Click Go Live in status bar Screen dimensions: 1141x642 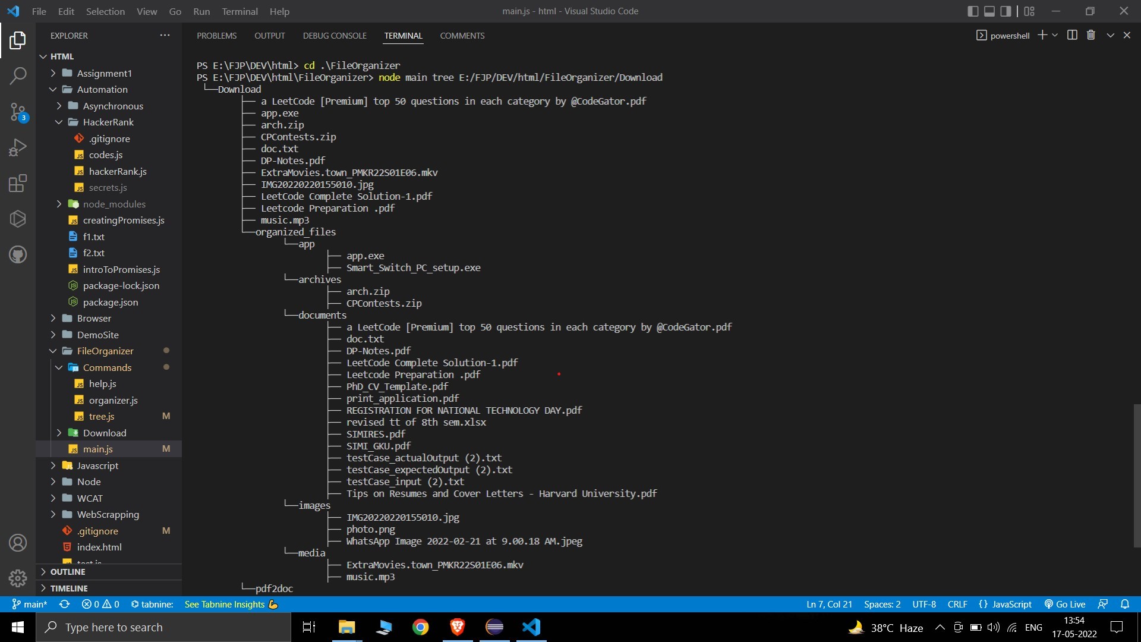pos(1064,604)
